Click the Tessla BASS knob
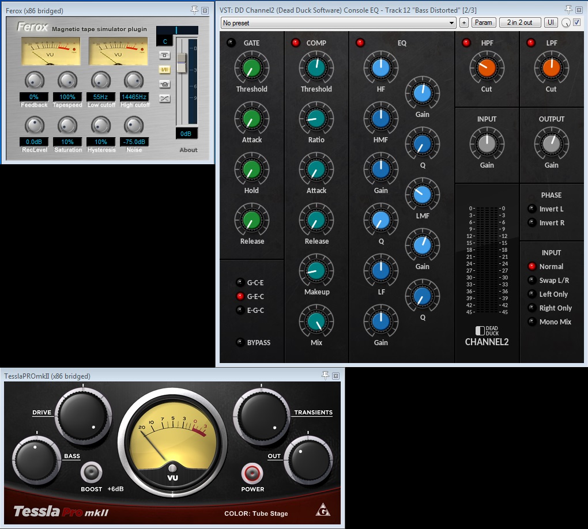This screenshot has height=529, width=588. tap(37, 460)
